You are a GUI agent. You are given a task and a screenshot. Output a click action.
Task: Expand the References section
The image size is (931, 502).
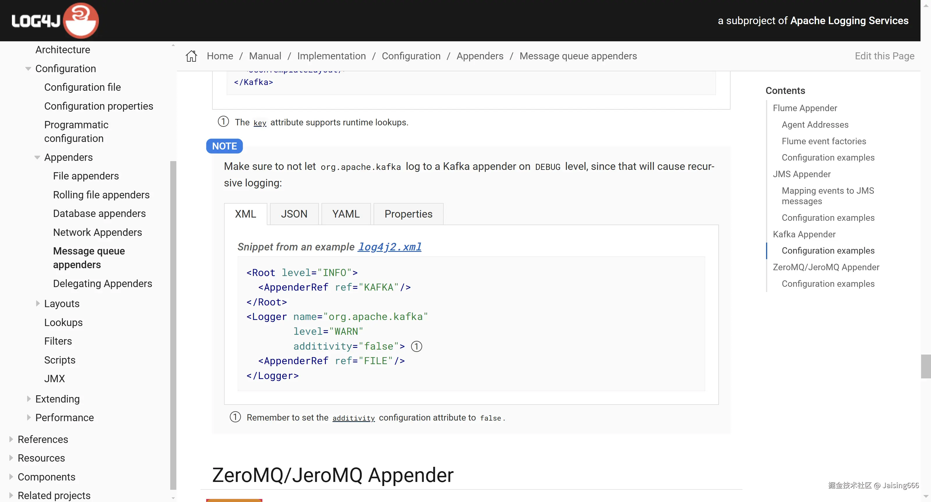pos(11,439)
